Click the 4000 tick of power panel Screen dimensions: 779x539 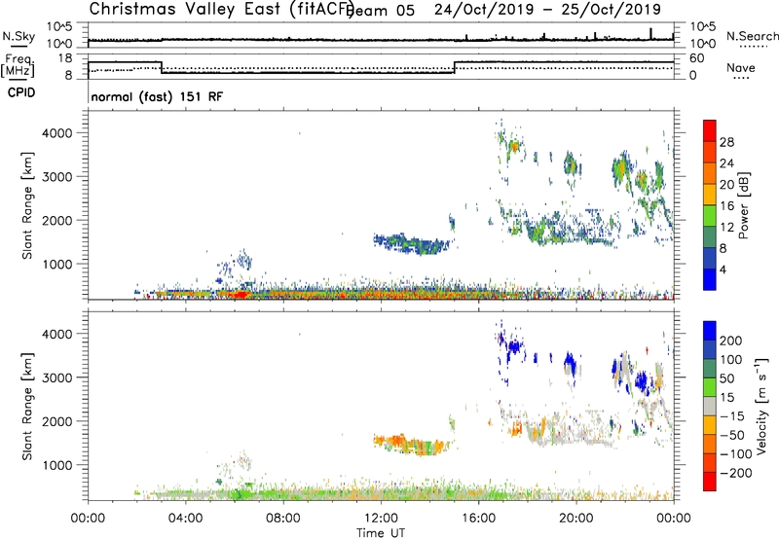(x=57, y=133)
